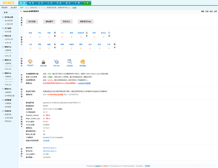Open the 点此备份系统数据 link
This screenshot has height=168, width=218.
[x=84, y=83]
